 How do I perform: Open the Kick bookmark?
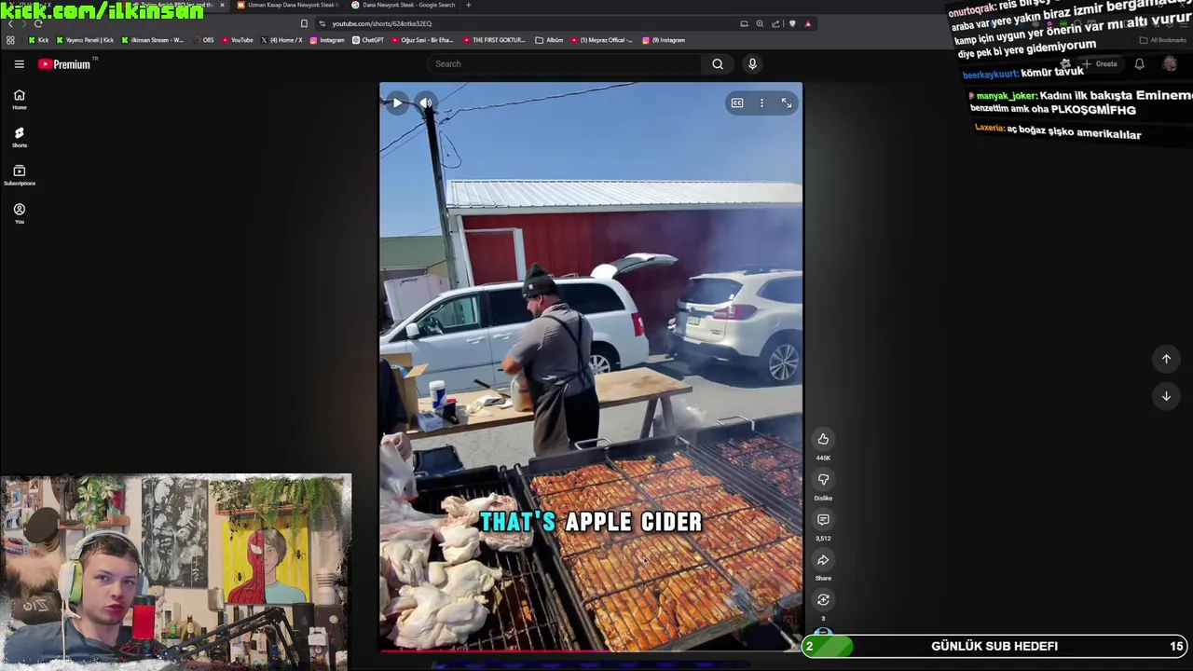coord(38,40)
